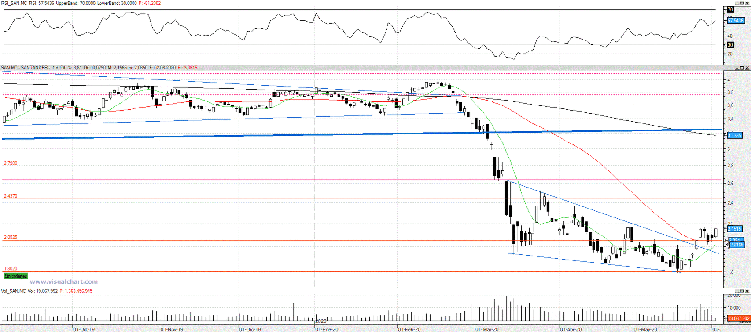Select the 2,1515 last price tag
This screenshot has width=751, height=332.
(735, 229)
